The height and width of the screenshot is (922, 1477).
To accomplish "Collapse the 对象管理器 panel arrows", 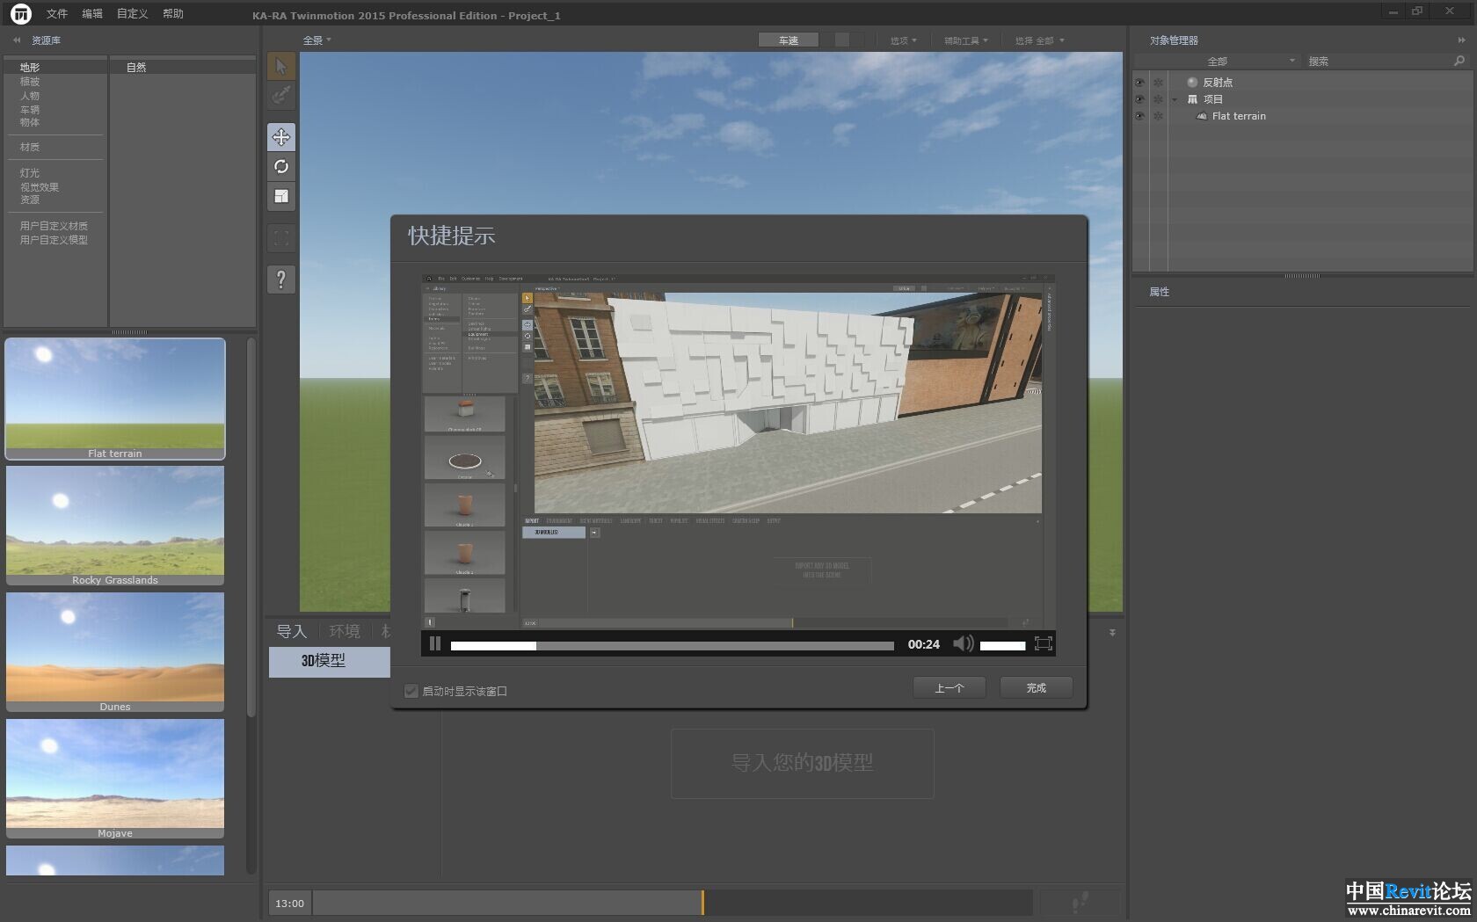I will tap(1462, 40).
